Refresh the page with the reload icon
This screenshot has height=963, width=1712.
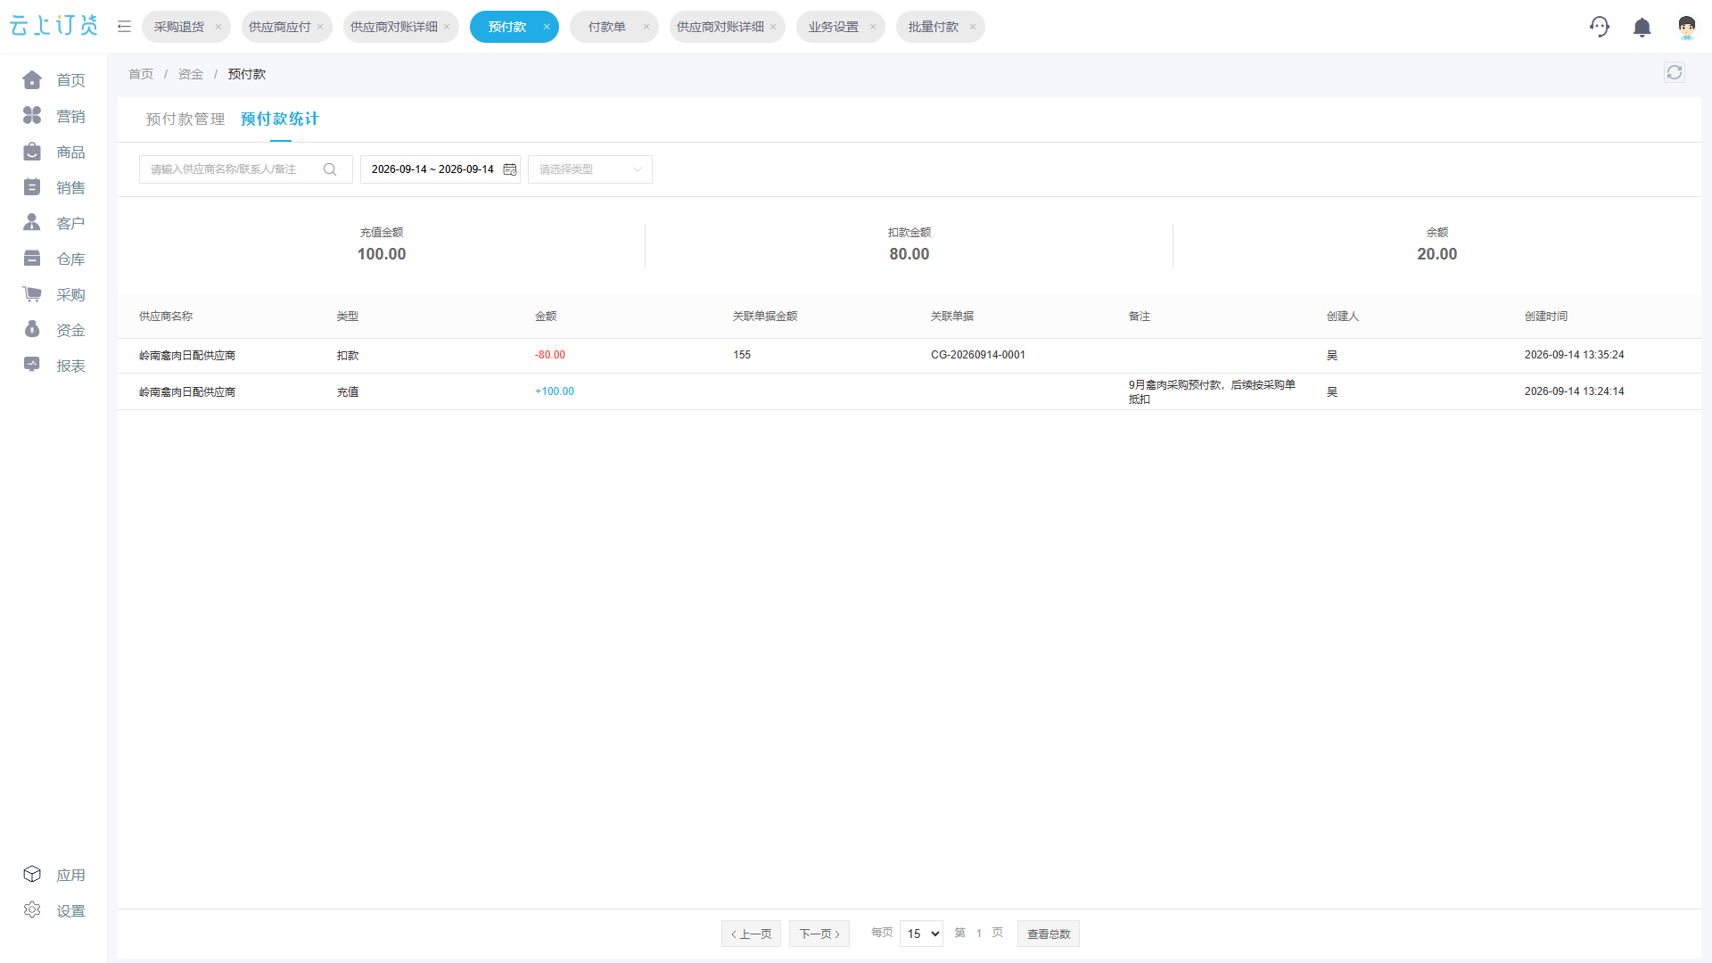(1675, 73)
